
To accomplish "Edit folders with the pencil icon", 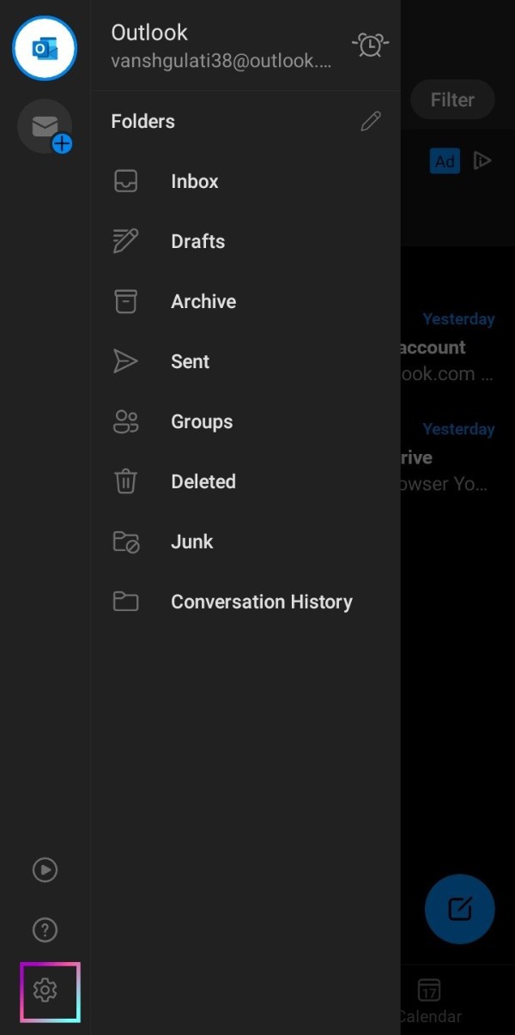I will (x=371, y=121).
